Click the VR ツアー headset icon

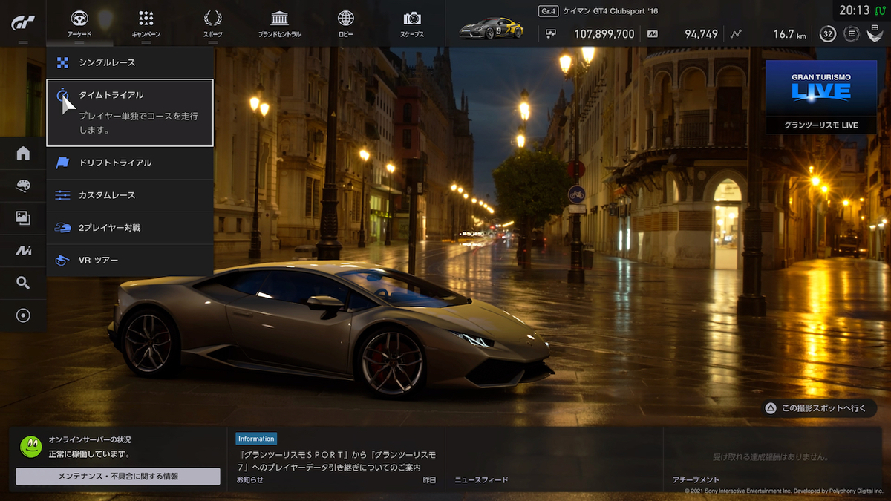[x=62, y=261]
